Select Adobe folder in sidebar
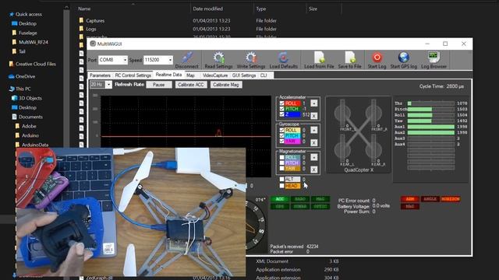Screen dimensions: 499x280 [29, 126]
